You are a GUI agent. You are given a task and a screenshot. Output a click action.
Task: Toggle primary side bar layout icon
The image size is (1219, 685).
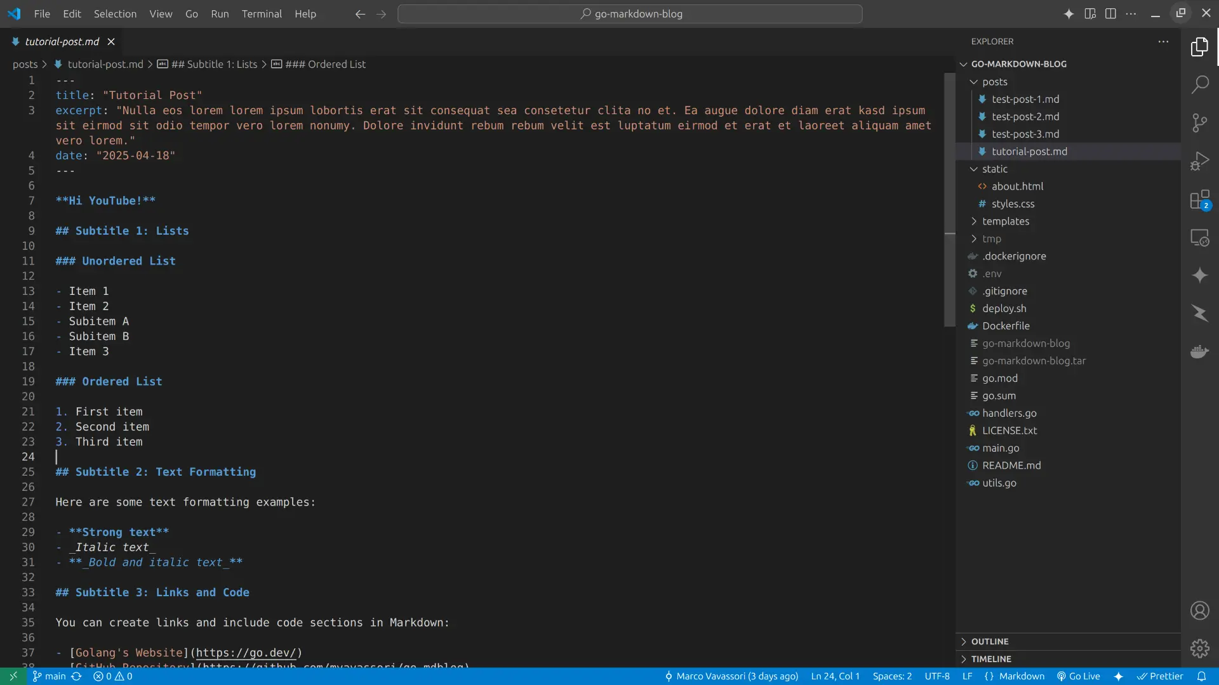pos(1110,14)
